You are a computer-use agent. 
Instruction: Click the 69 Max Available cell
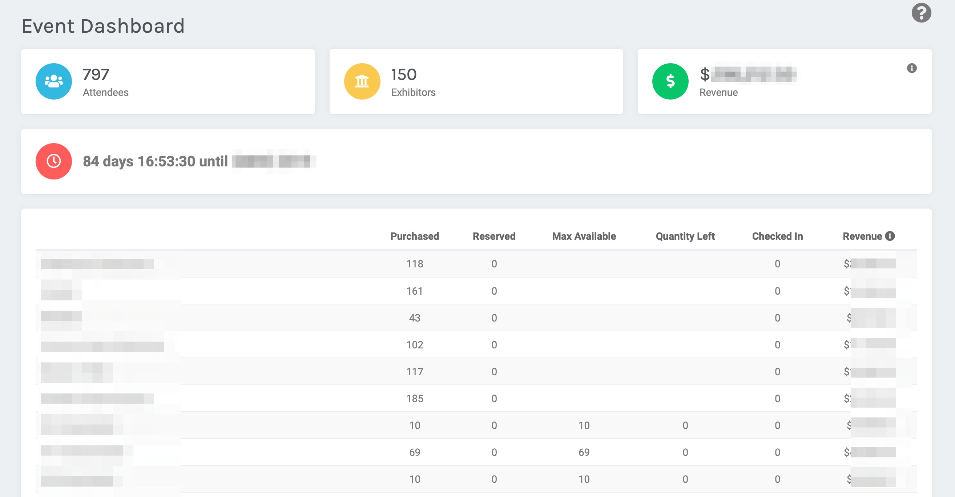[584, 452]
